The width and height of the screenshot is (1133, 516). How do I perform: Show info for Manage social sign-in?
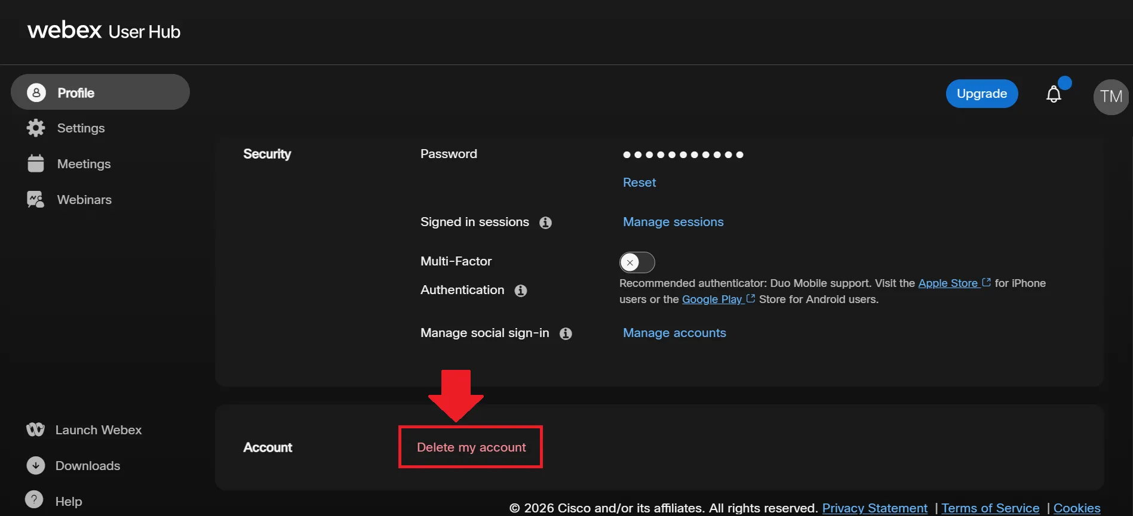[566, 333]
